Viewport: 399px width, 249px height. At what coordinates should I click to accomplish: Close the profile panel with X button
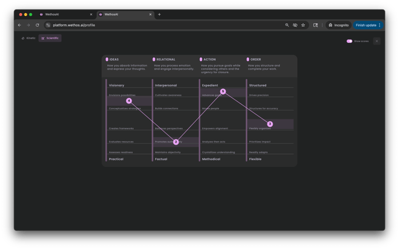point(376,41)
